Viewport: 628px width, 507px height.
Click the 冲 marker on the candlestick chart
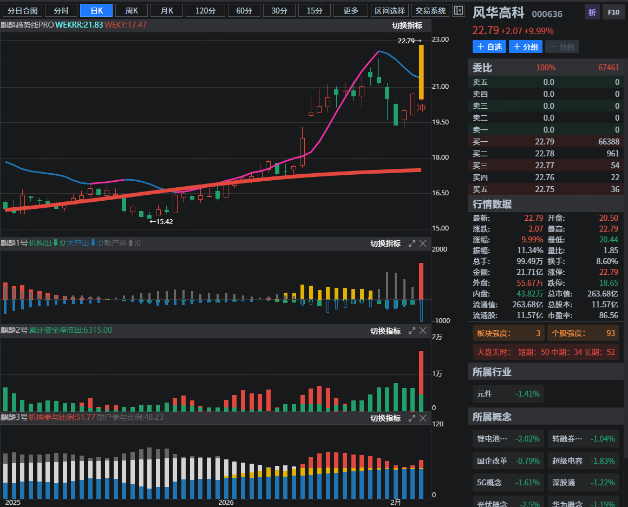[x=421, y=108]
